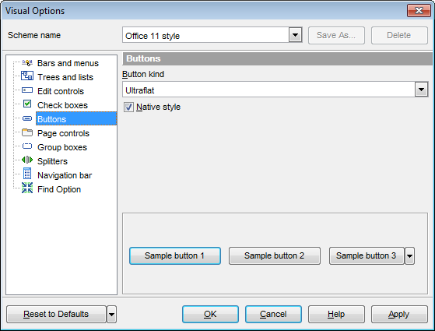The height and width of the screenshot is (331, 435).
Task: Click the Bars and menus tree icon
Action: [27, 63]
